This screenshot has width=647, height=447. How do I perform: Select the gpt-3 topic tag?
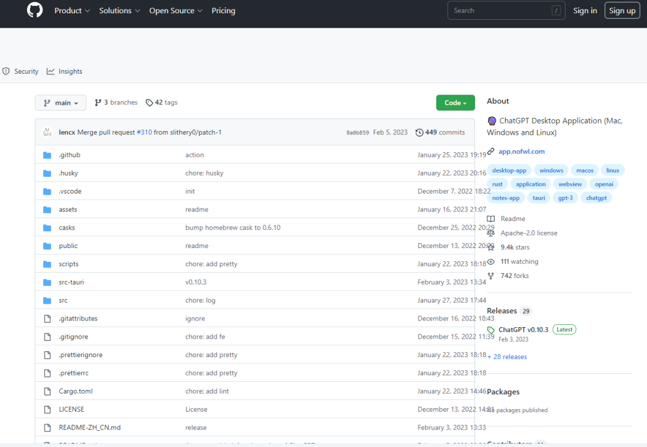click(566, 198)
